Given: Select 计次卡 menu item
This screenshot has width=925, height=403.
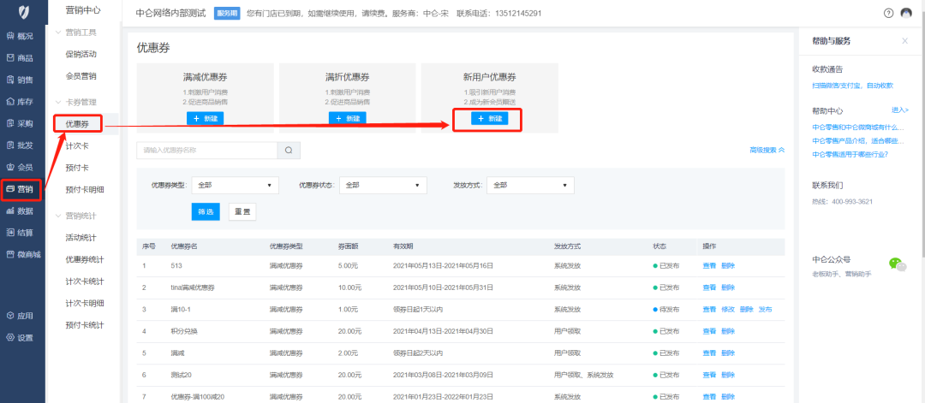Looking at the screenshot, I should tap(77, 145).
